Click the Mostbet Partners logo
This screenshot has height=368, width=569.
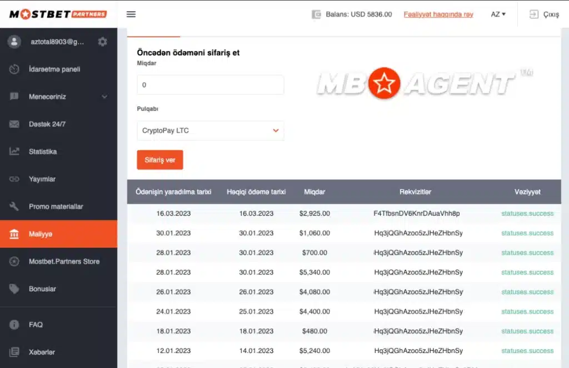tap(58, 14)
